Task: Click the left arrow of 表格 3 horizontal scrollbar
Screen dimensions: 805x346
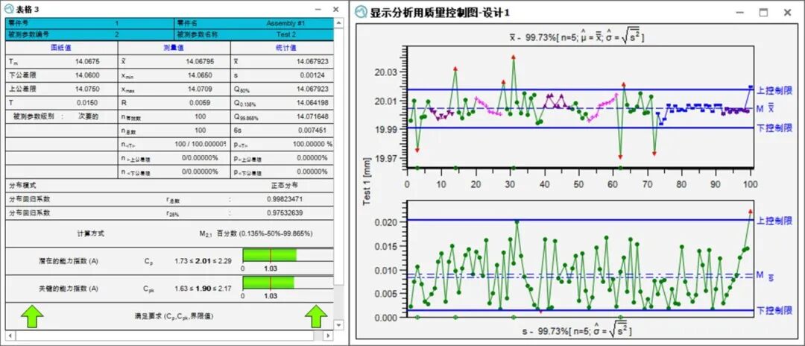Action: point(10,336)
